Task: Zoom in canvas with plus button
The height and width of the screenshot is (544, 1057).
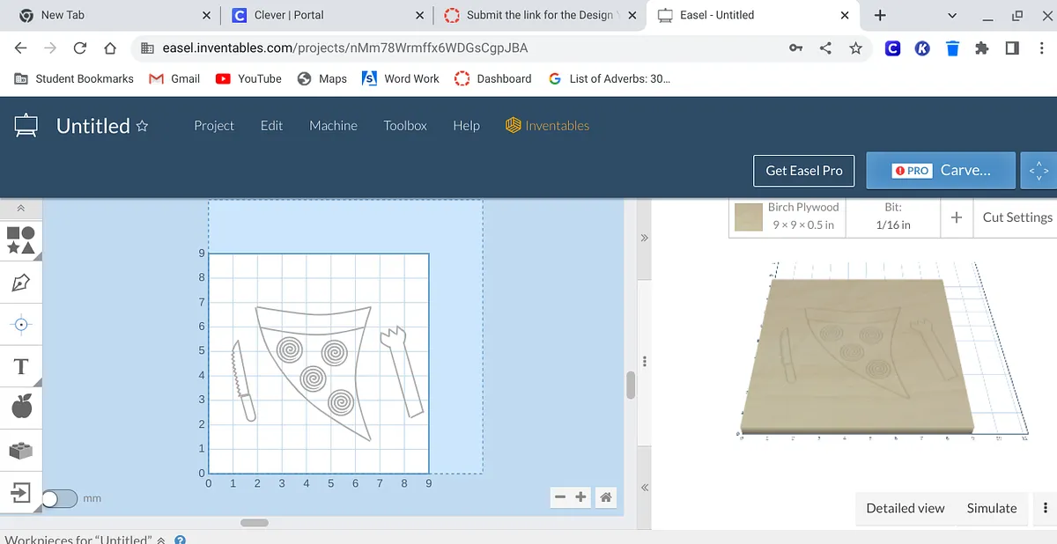Action: click(x=581, y=497)
